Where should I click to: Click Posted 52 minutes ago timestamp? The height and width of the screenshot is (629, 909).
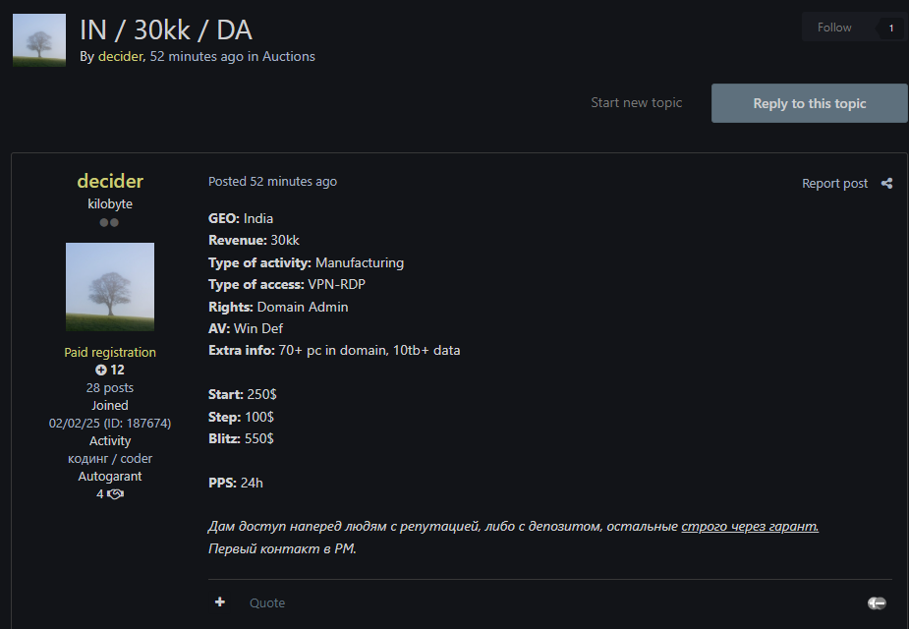coord(272,182)
